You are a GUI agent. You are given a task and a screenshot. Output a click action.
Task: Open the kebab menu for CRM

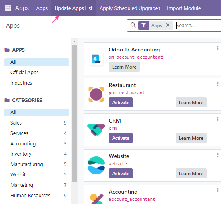(x=218, y=119)
